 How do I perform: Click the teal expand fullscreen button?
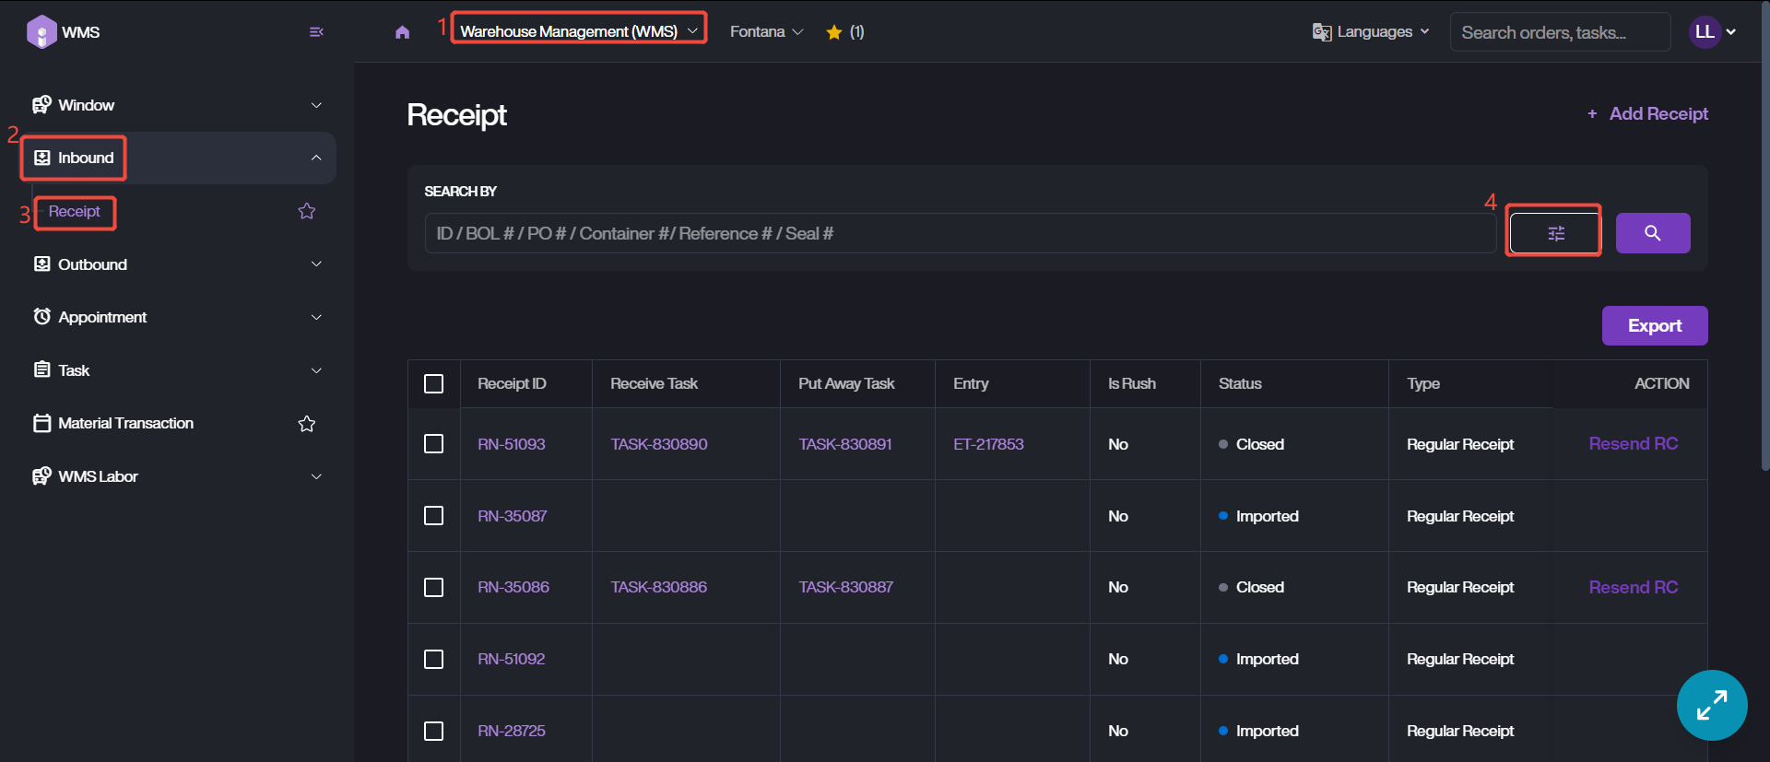[x=1711, y=705]
